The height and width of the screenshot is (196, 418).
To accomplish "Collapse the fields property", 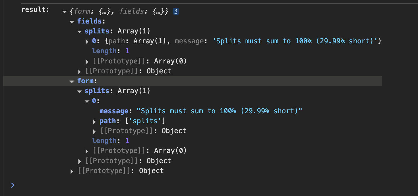I will tap(72, 22).
